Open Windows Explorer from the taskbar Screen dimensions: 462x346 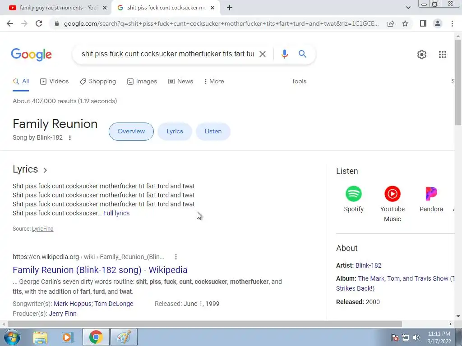(x=40, y=337)
